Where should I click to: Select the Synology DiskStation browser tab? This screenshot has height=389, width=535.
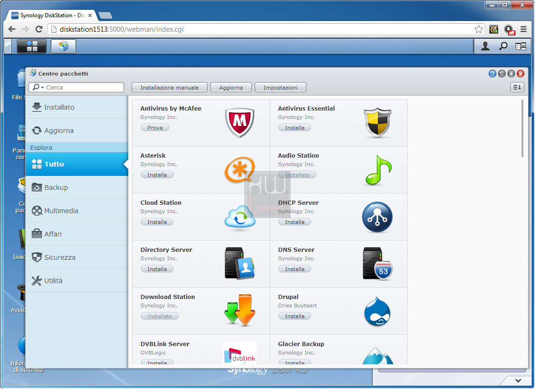[x=51, y=15]
